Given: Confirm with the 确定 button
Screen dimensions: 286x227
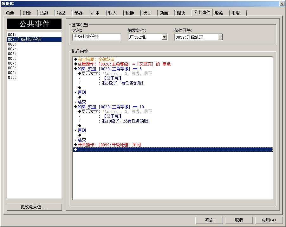Looking at the screenshot, I should (x=209, y=220).
